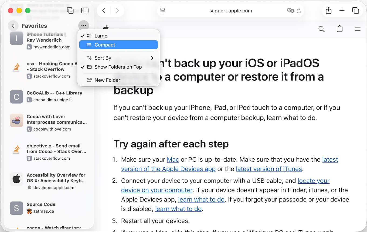Click the reload page icon
This screenshot has height=232, width=367.
pyautogui.click(x=299, y=11)
